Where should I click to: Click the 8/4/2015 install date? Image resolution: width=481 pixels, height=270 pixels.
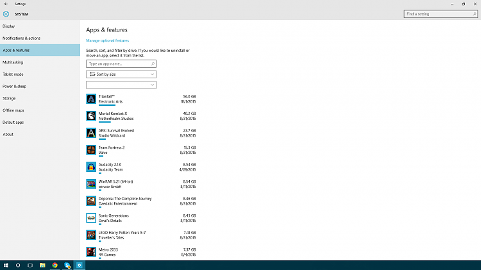tap(189, 255)
